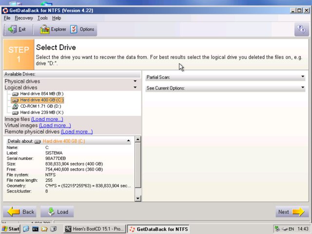Click the B: hard drive icon
The width and height of the screenshot is (312, 234).
[15, 94]
